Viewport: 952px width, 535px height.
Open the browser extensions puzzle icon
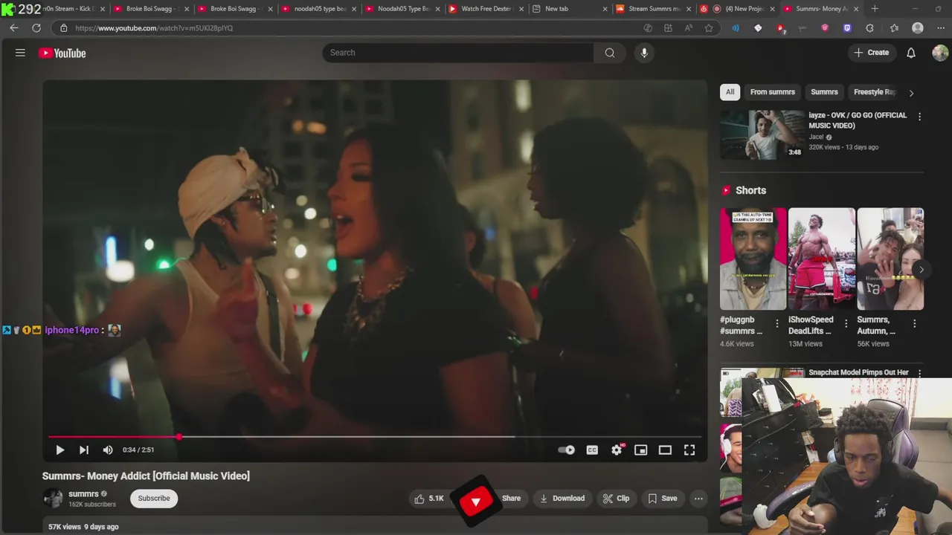(869, 28)
